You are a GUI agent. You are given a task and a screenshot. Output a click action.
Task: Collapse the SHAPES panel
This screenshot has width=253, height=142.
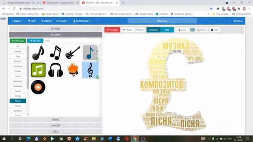coord(55,35)
